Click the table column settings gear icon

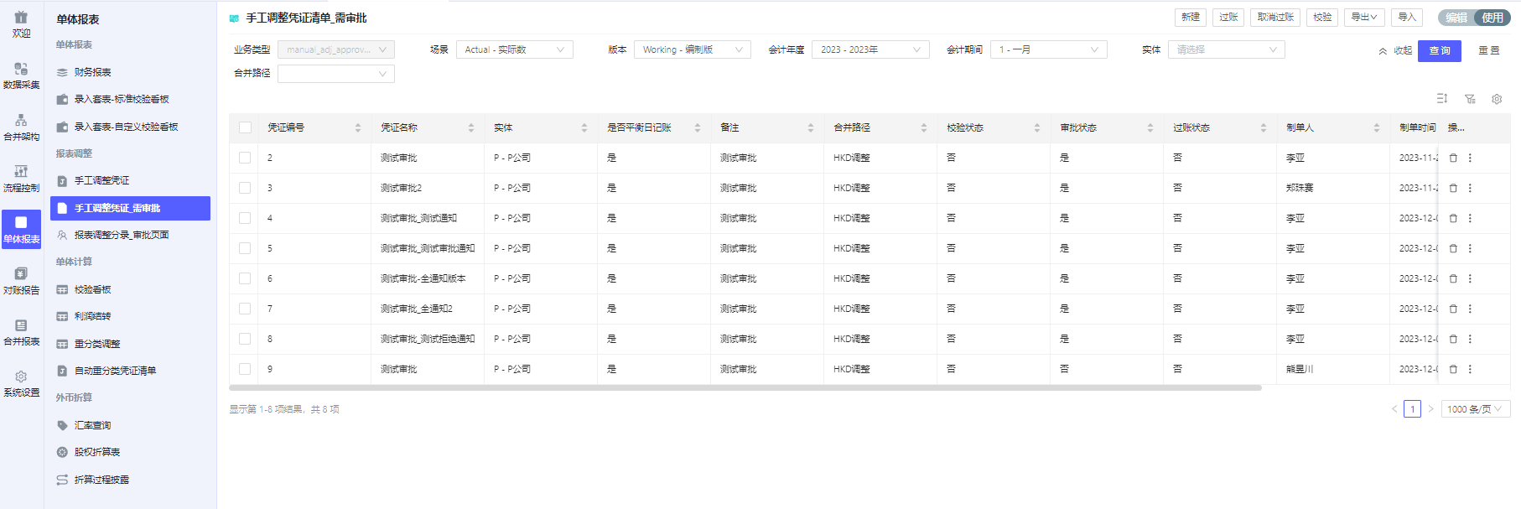[x=1497, y=99]
